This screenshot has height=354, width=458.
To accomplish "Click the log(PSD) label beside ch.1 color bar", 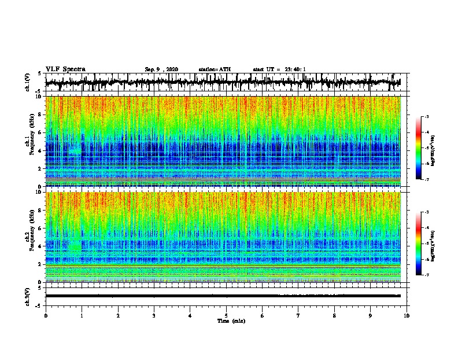I will click(433, 151).
